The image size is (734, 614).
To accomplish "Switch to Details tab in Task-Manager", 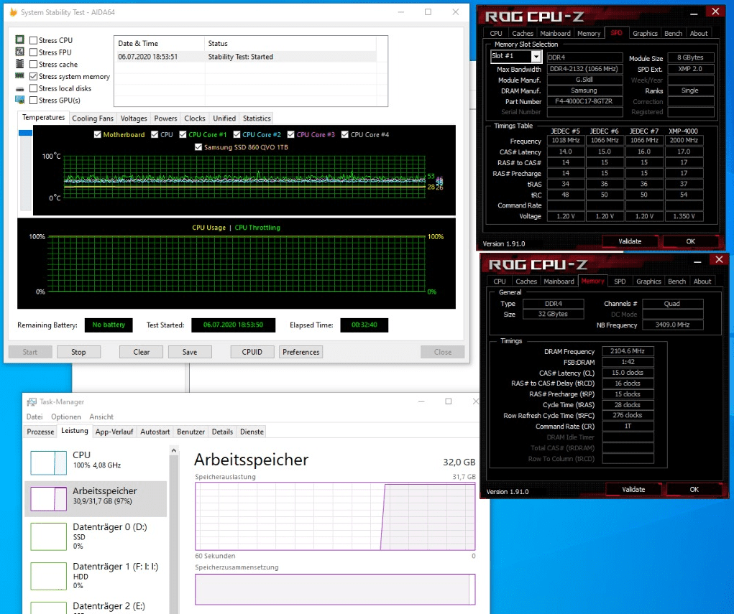I will click(222, 432).
